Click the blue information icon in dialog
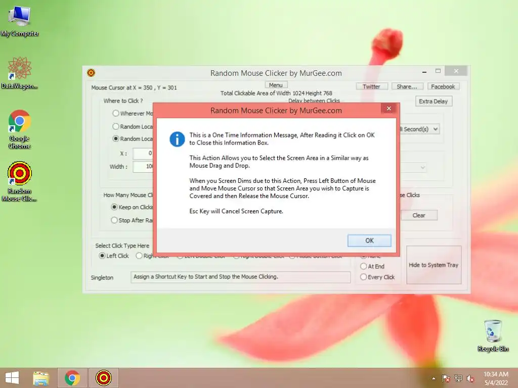The height and width of the screenshot is (388, 518). pyautogui.click(x=177, y=139)
